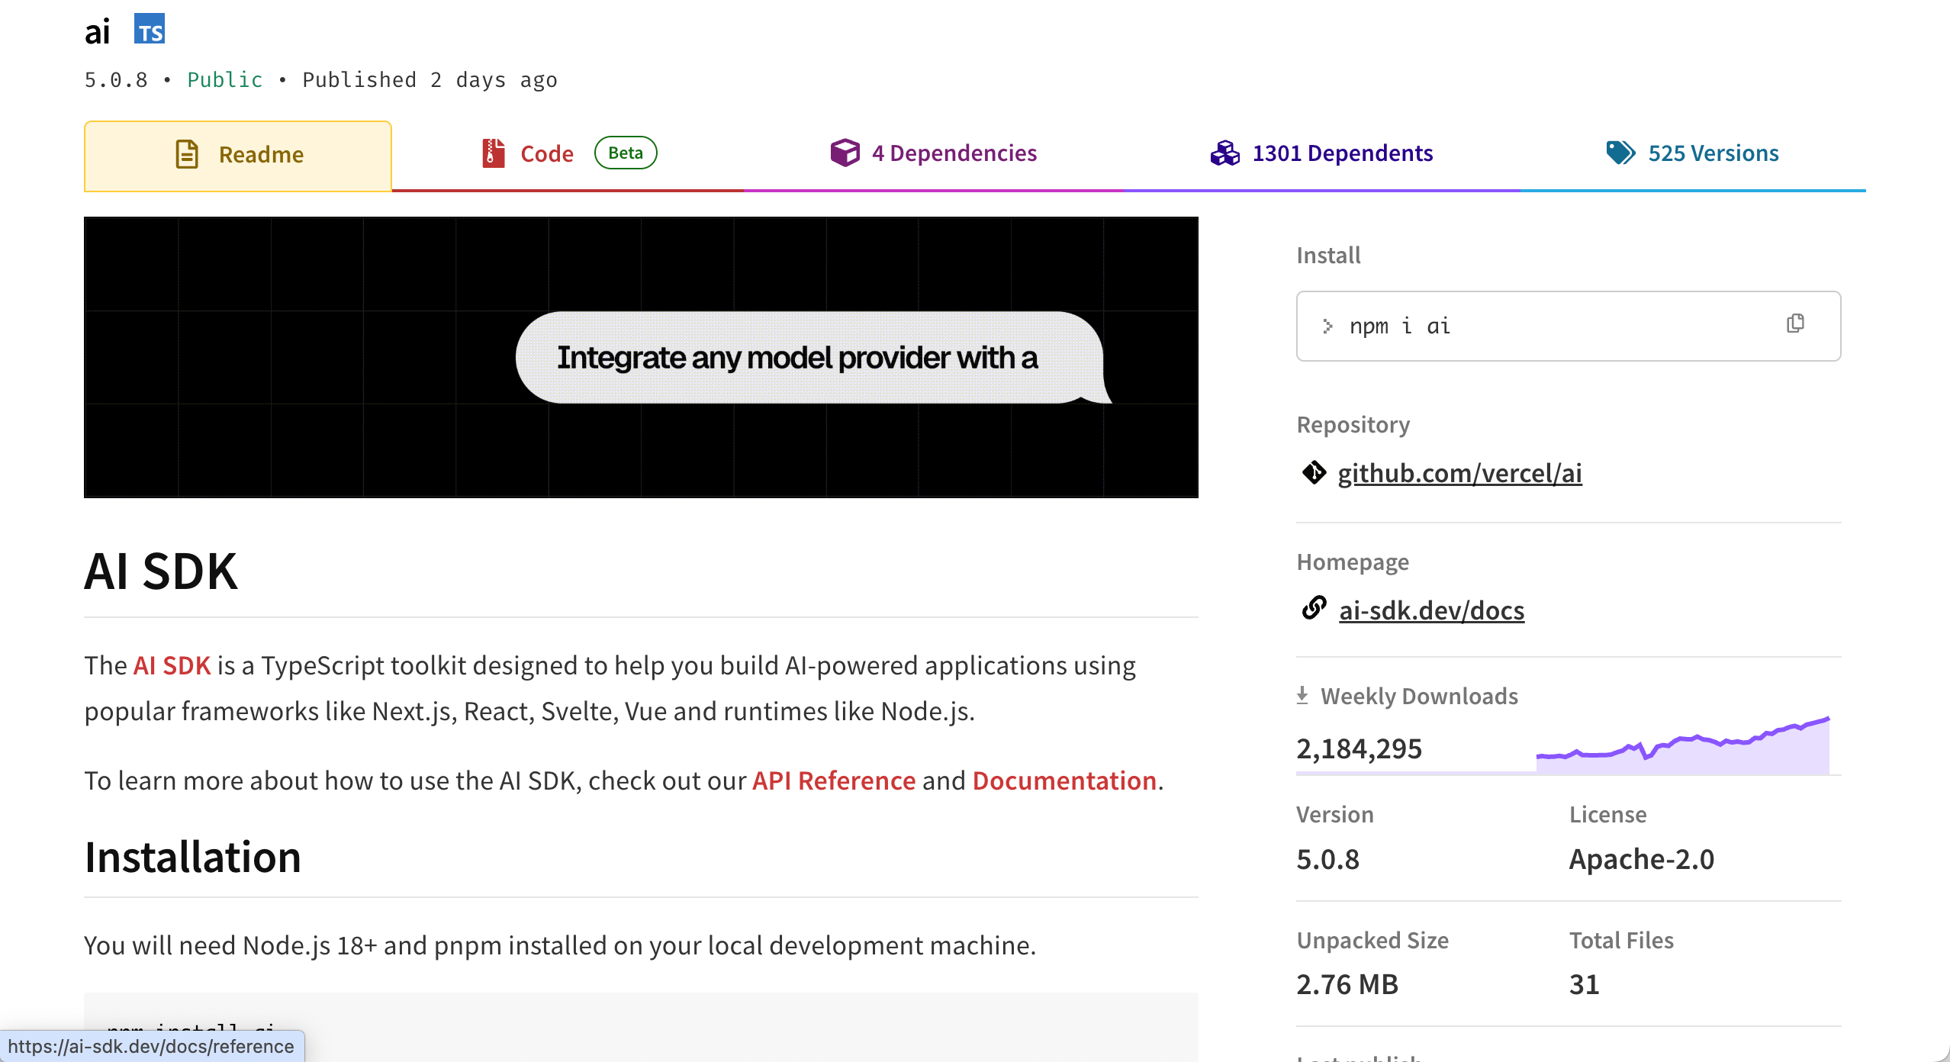Click the download icon beside Weekly Downloads

(x=1302, y=695)
